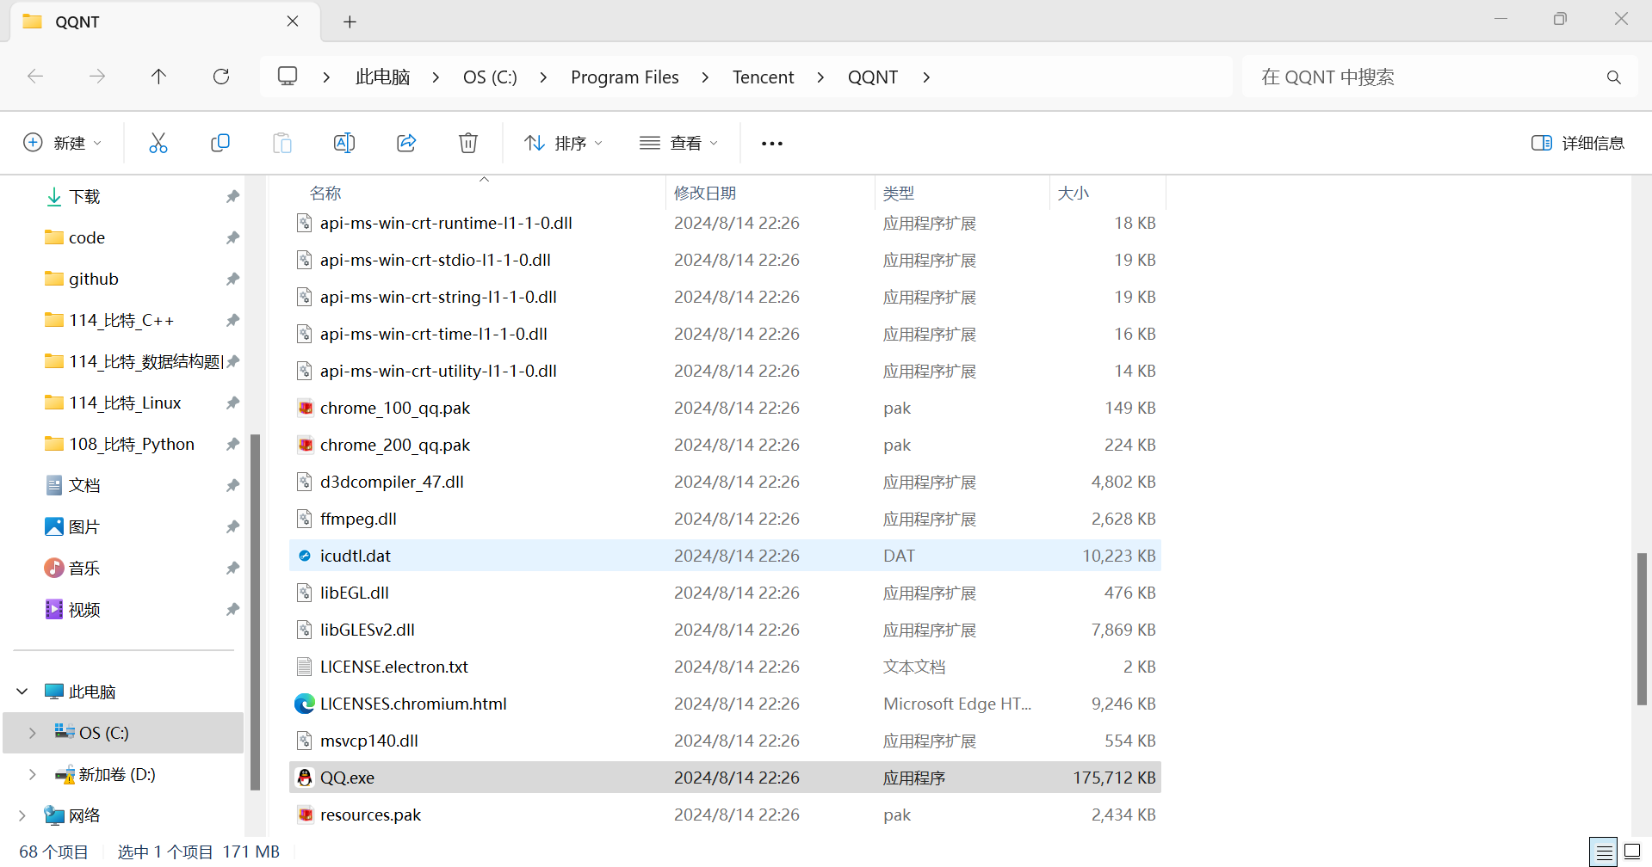Click the Share icon
The height and width of the screenshot is (867, 1652).
tap(406, 143)
